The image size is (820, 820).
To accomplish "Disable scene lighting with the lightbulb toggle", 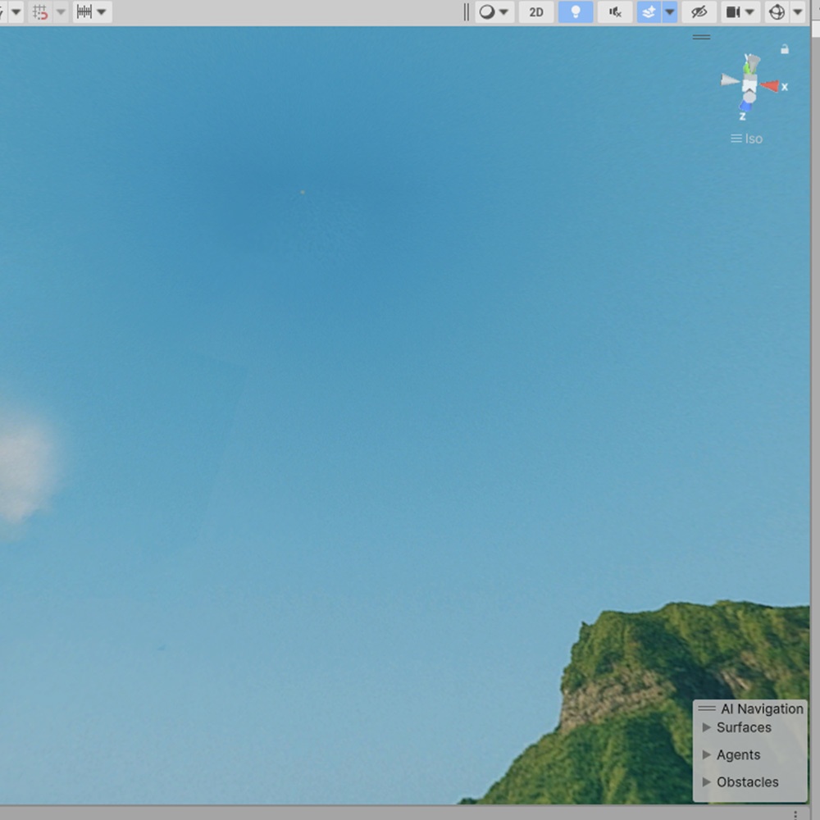I will (575, 11).
